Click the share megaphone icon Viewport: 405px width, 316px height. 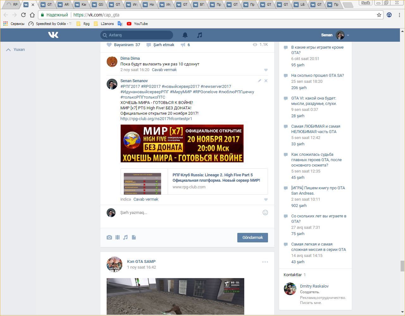[x=183, y=45]
